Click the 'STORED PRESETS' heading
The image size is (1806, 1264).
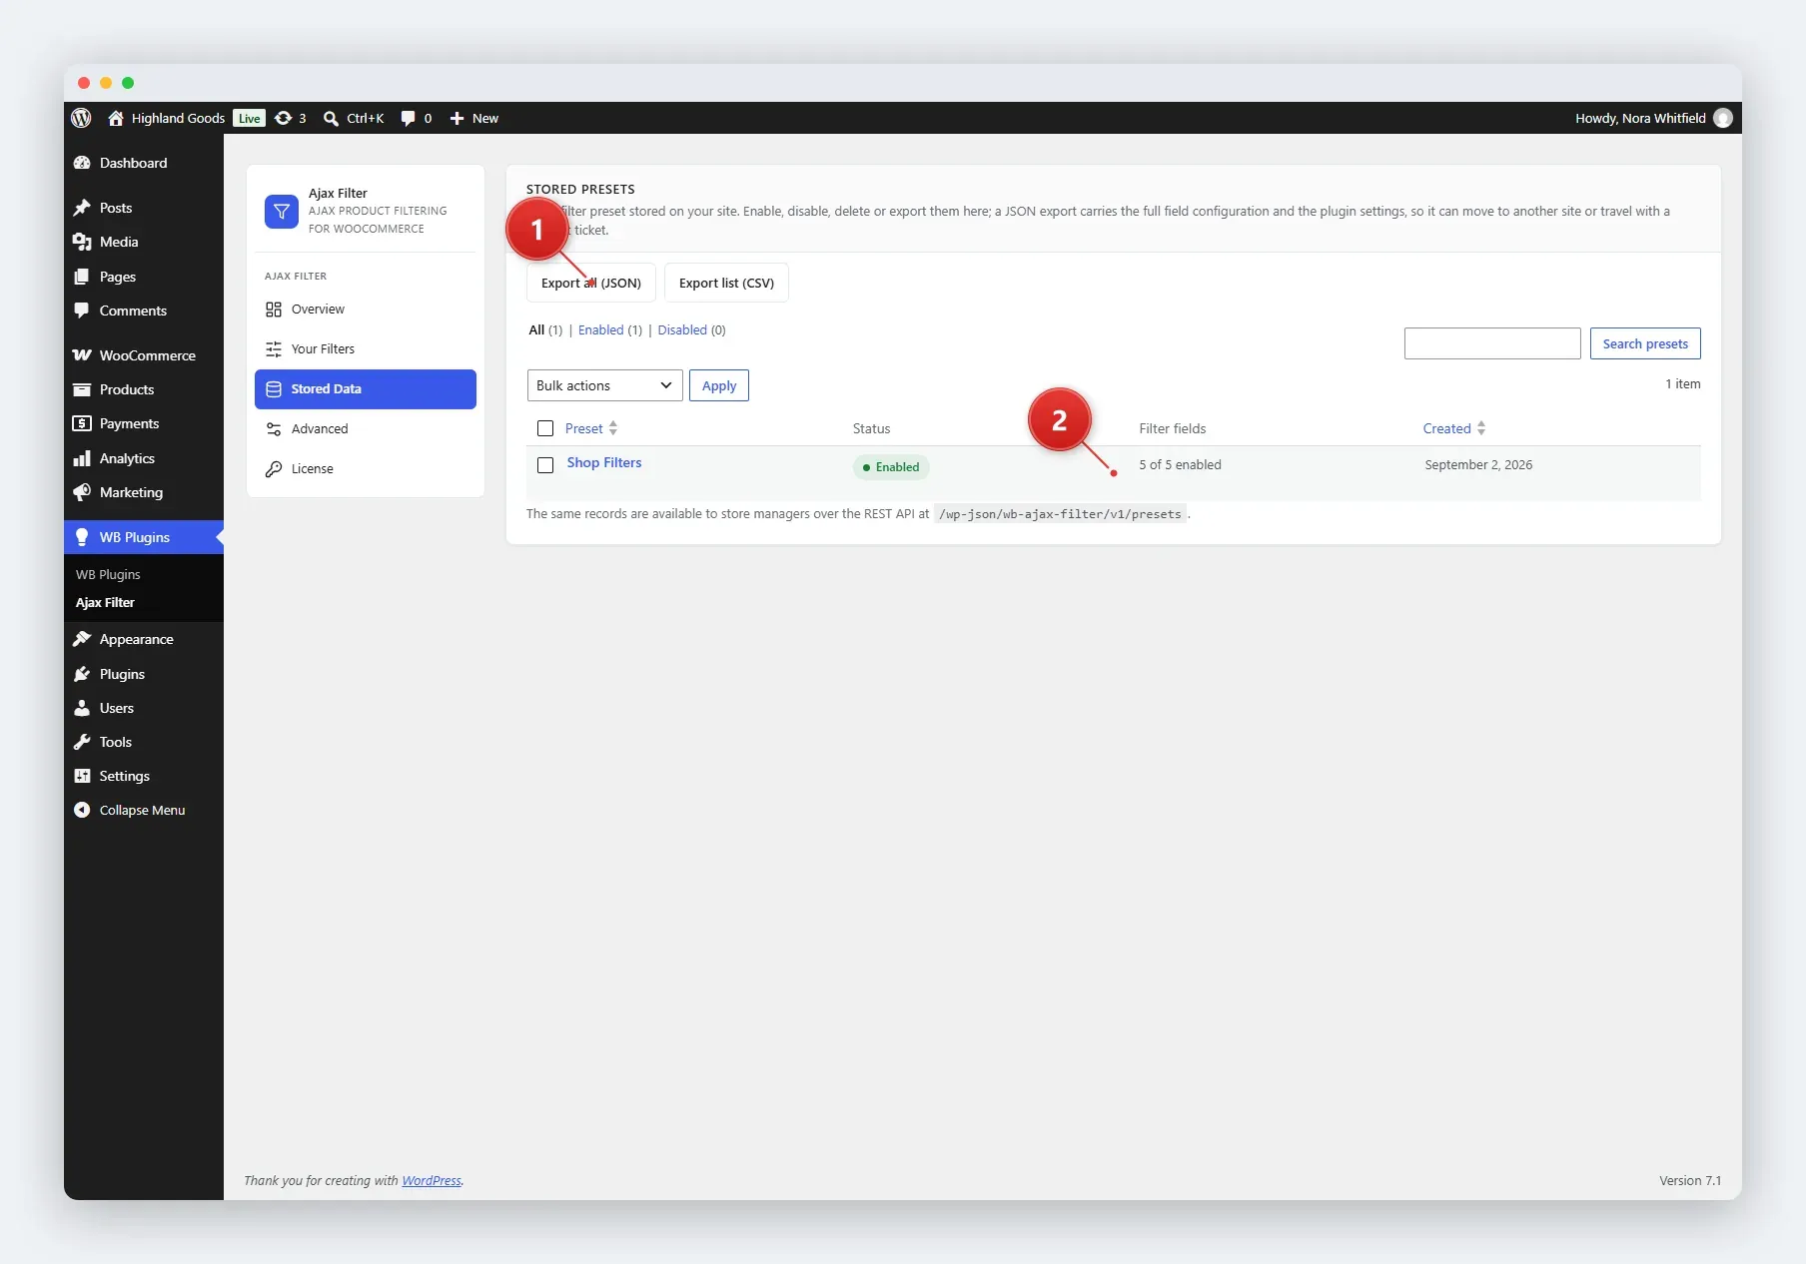pos(580,189)
